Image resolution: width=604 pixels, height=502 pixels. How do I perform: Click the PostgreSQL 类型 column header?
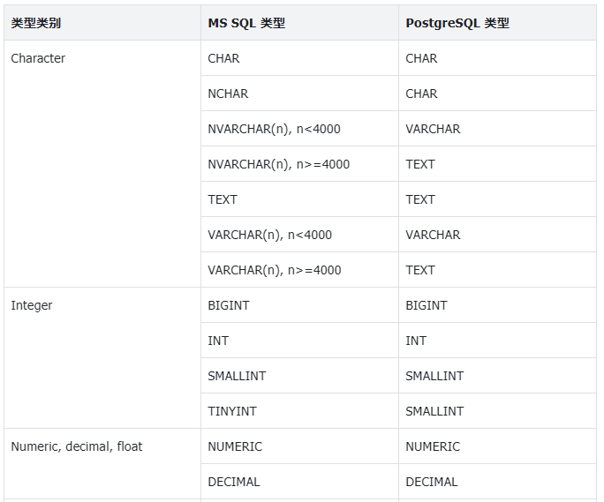(457, 23)
